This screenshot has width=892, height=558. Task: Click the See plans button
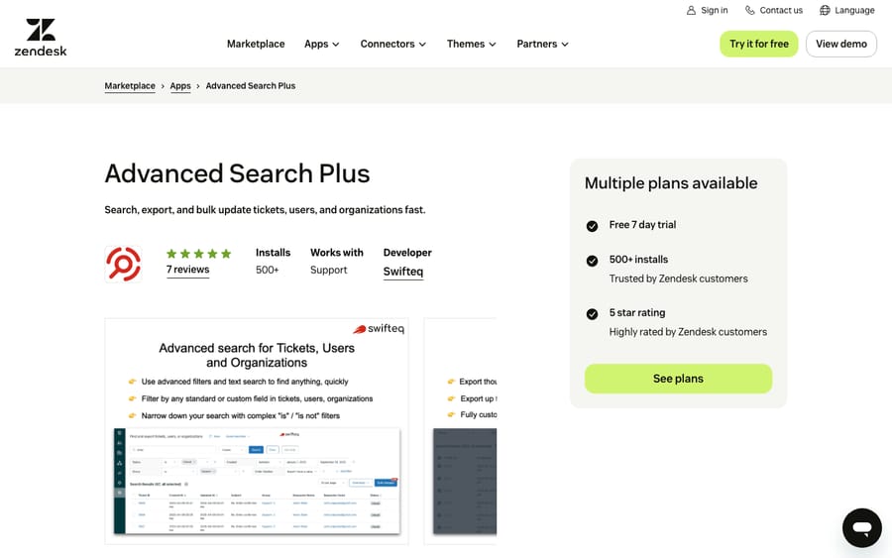[678, 379]
